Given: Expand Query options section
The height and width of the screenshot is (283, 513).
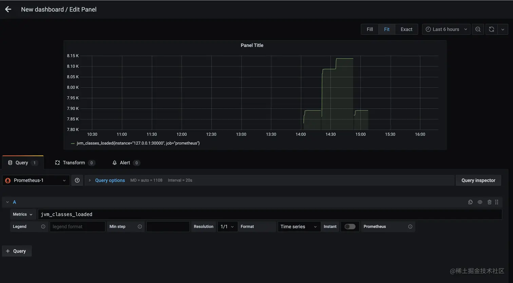Looking at the screenshot, I should [x=90, y=180].
